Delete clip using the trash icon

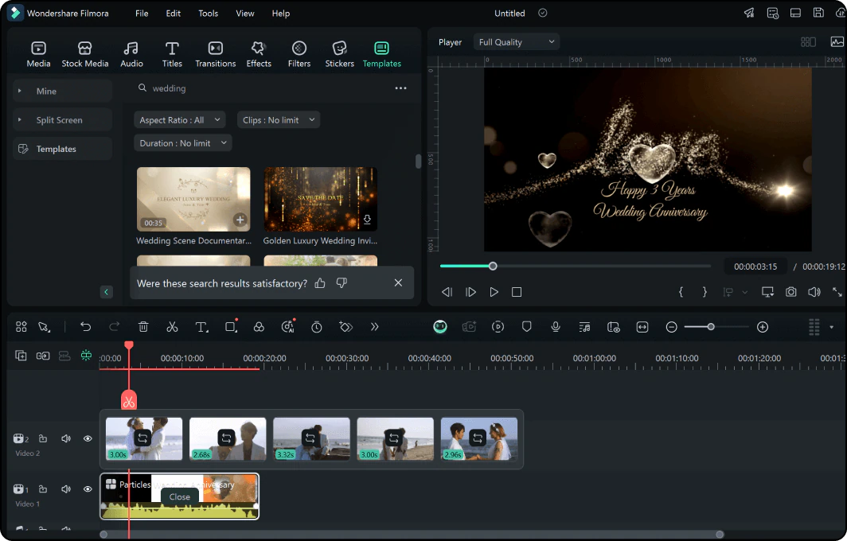pos(143,327)
